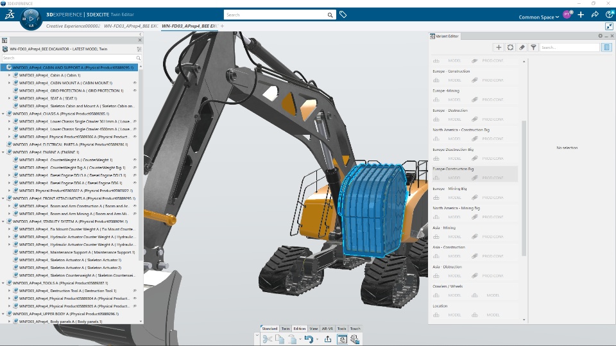
Task: Open the Common Space dropdown
Action: click(x=538, y=17)
